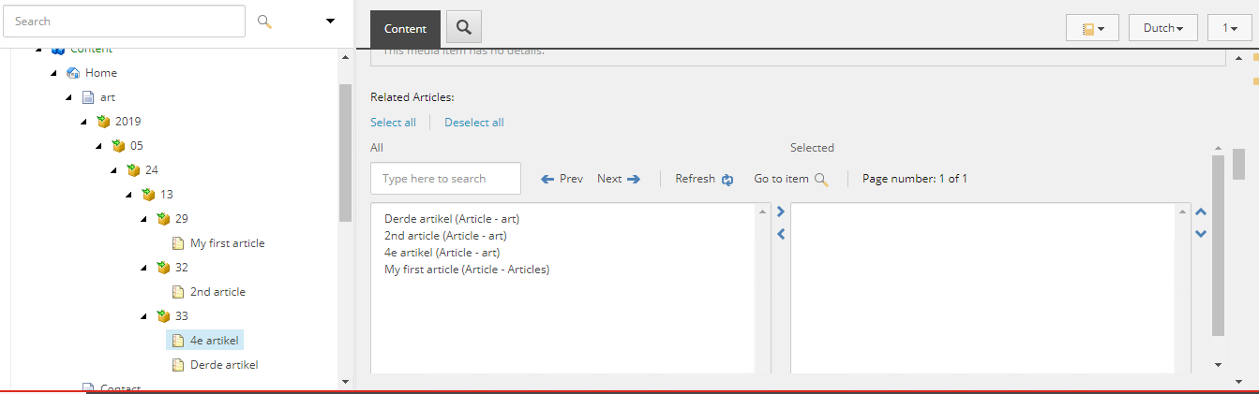Click Go to item button

coord(790,179)
